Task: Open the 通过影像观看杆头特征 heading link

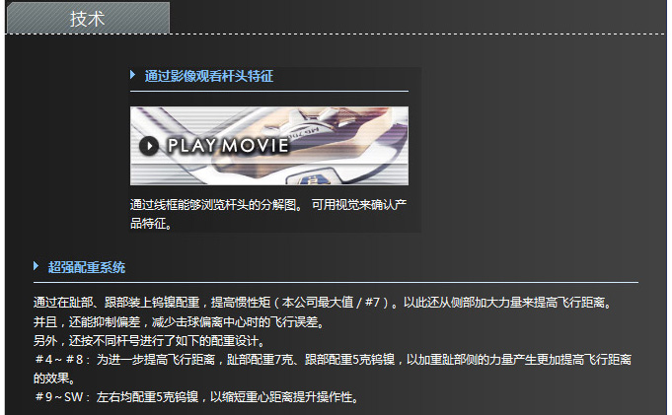Action: [x=209, y=76]
